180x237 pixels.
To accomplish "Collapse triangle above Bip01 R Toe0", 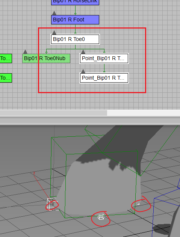I will 54,32.
